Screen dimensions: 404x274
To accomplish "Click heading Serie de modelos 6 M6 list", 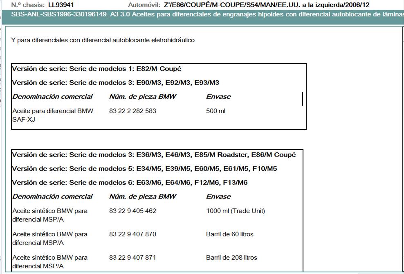I will coord(130,183).
